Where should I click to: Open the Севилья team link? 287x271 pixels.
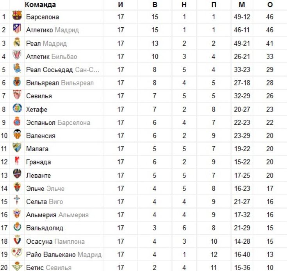point(39,96)
